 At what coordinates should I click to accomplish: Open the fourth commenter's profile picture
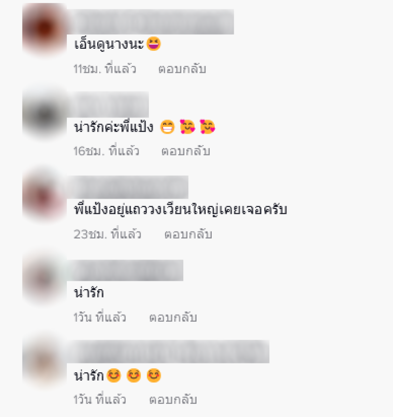pos(45,279)
